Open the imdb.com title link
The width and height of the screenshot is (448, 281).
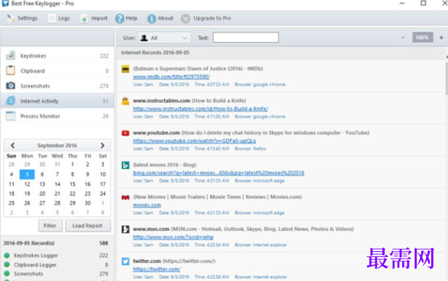172,76
